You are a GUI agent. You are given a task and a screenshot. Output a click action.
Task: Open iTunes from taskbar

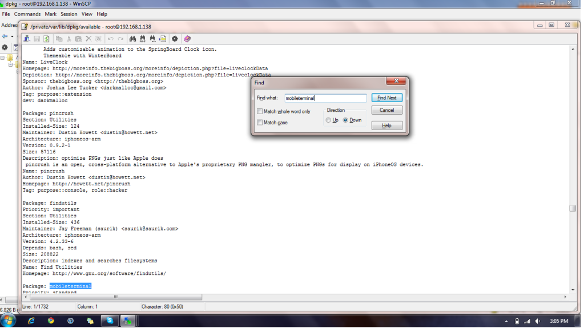point(70,321)
